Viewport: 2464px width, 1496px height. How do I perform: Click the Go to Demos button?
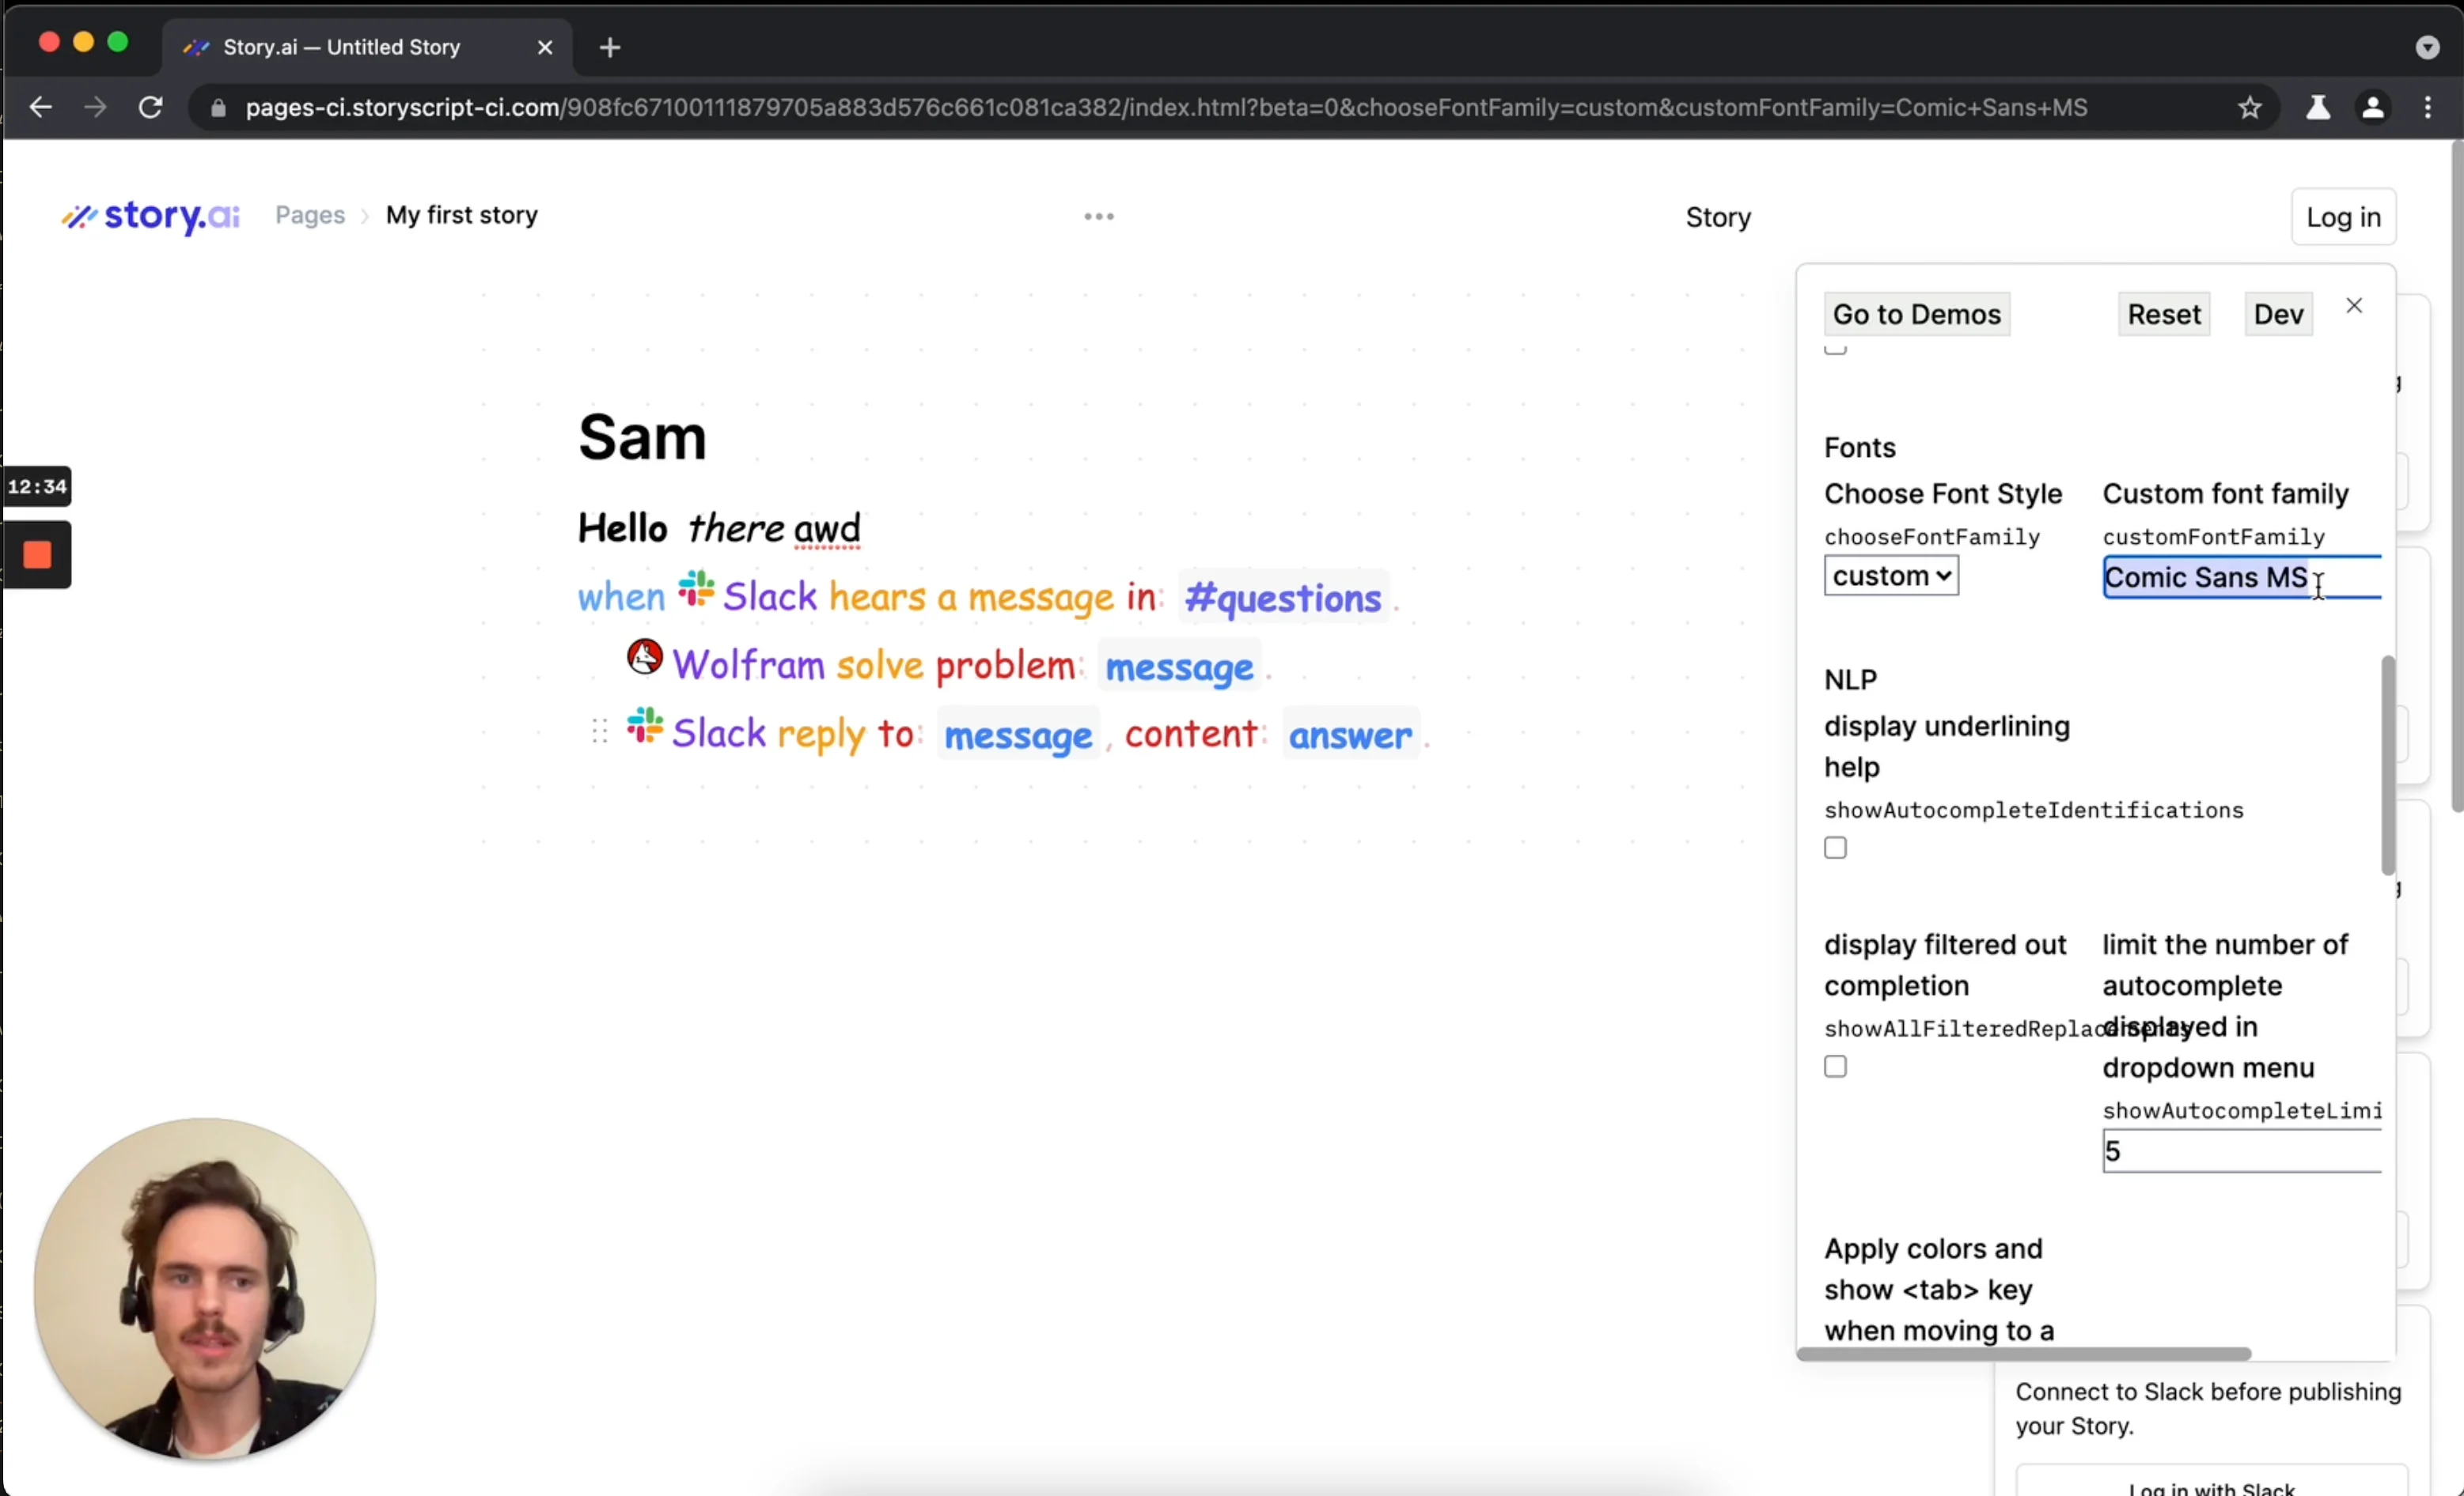(x=1917, y=315)
